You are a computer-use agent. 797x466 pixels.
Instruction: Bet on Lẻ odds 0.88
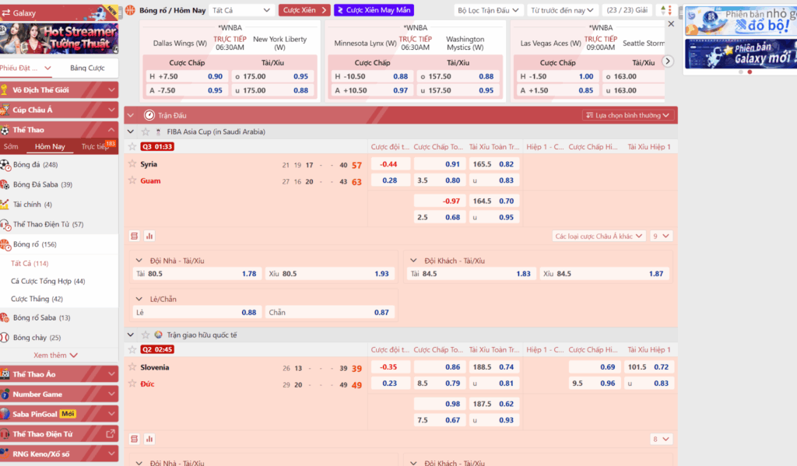coord(197,313)
